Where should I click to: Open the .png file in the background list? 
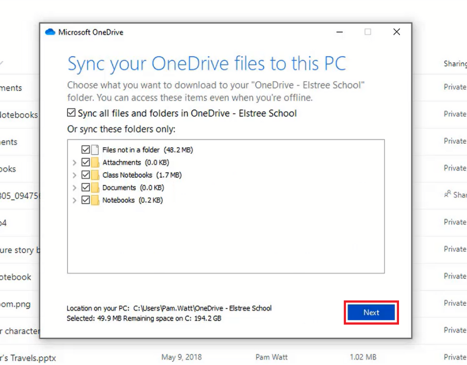pos(15,304)
